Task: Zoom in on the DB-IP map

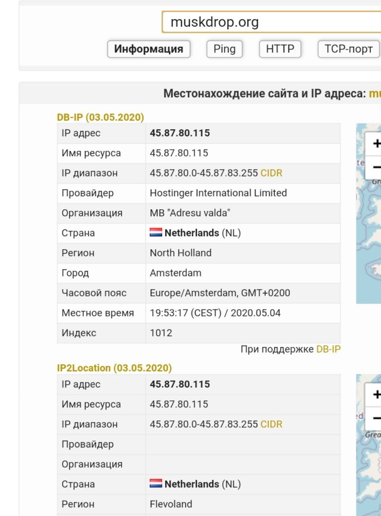Action: 374,144
